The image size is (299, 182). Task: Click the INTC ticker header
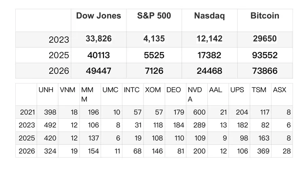click(x=131, y=90)
